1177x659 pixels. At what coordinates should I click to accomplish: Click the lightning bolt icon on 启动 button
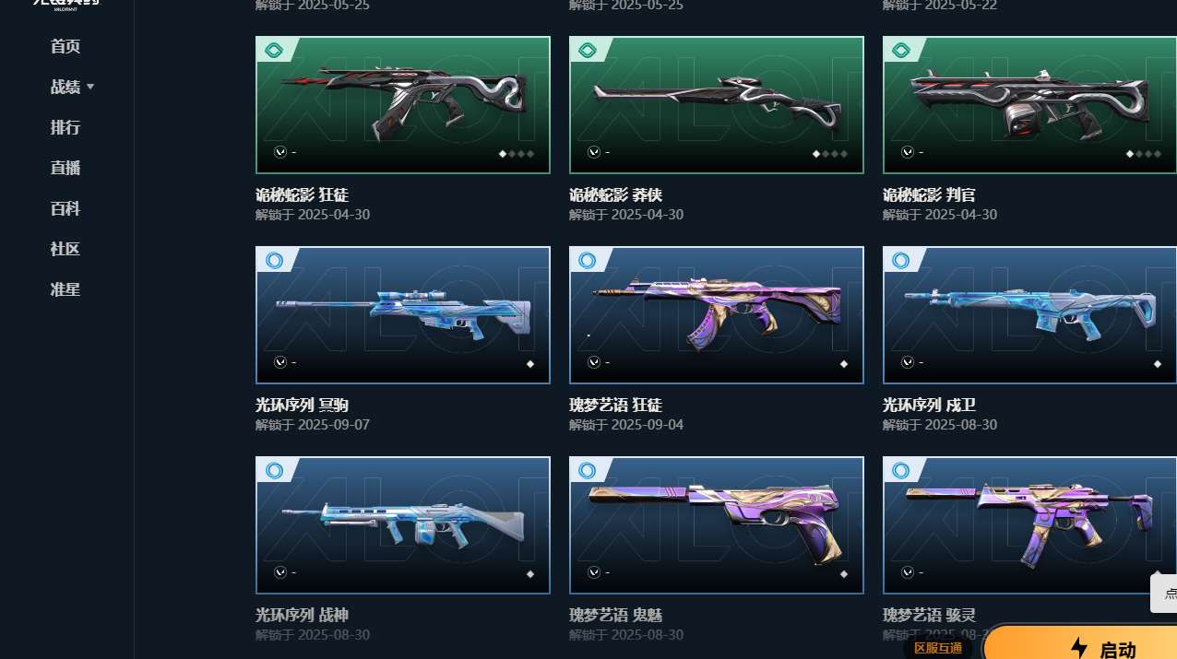click(x=1078, y=649)
